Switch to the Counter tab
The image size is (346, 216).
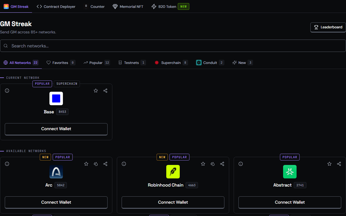click(94, 6)
